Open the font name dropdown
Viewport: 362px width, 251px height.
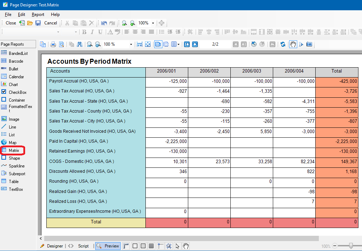(x=58, y=32)
